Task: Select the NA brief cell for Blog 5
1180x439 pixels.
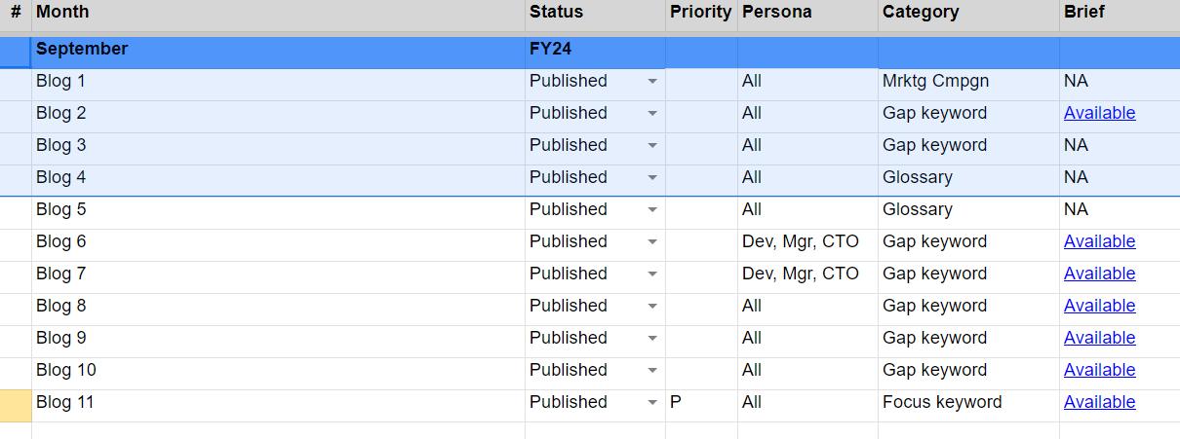Action: (1120, 213)
